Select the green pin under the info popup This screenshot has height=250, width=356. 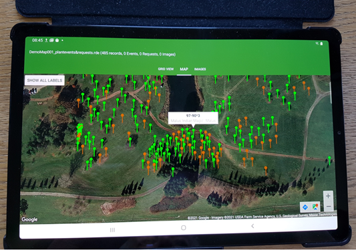(194, 133)
